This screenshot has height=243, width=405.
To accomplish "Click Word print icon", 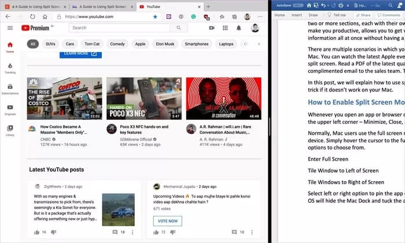I will pos(341,5).
